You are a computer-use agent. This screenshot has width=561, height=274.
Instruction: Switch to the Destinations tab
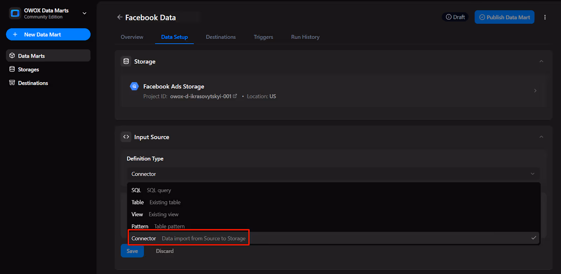click(x=221, y=37)
